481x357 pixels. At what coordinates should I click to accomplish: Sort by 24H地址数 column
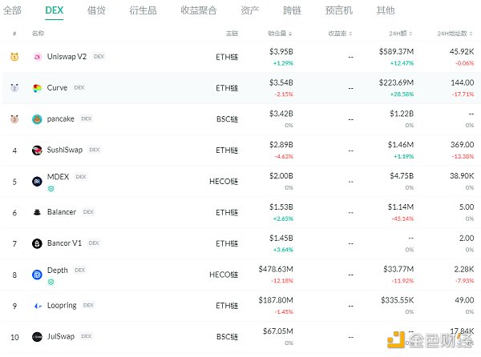coord(455,34)
